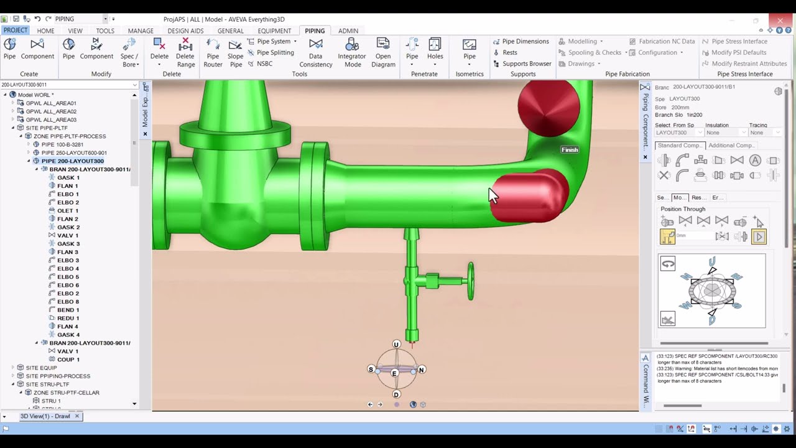Image resolution: width=796 pixels, height=448 pixels.
Task: Click the undo arrow in quick access toolbar
Action: [x=37, y=19]
